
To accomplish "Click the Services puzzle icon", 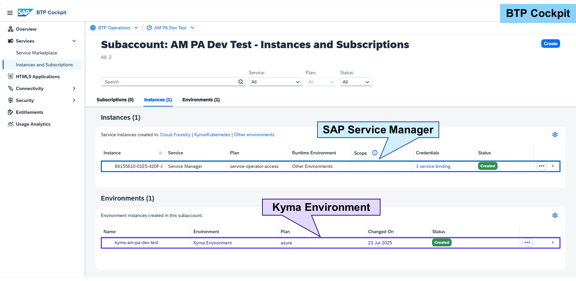I will click(x=10, y=41).
